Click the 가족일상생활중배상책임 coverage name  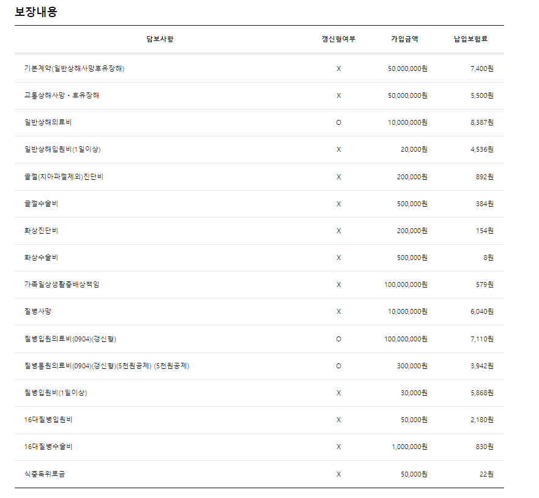62,284
